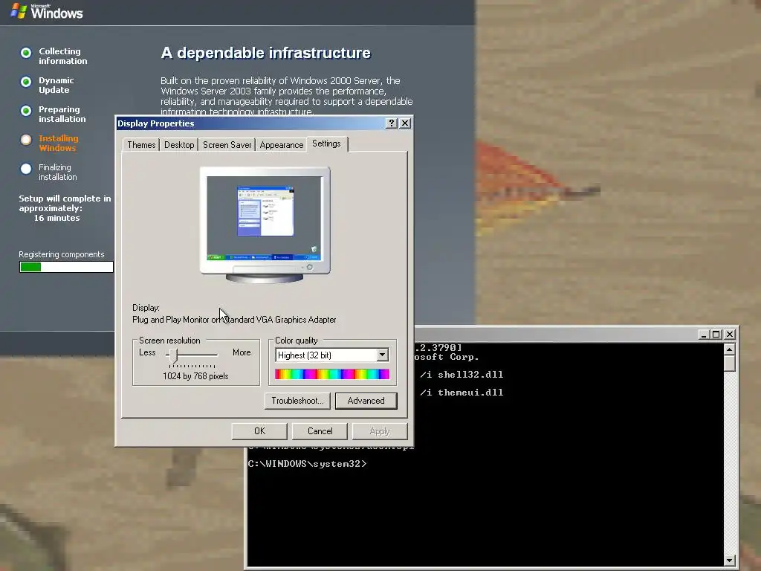Viewport: 761px width, 571px height.
Task: Minimize the command prompt window
Action: coord(704,335)
